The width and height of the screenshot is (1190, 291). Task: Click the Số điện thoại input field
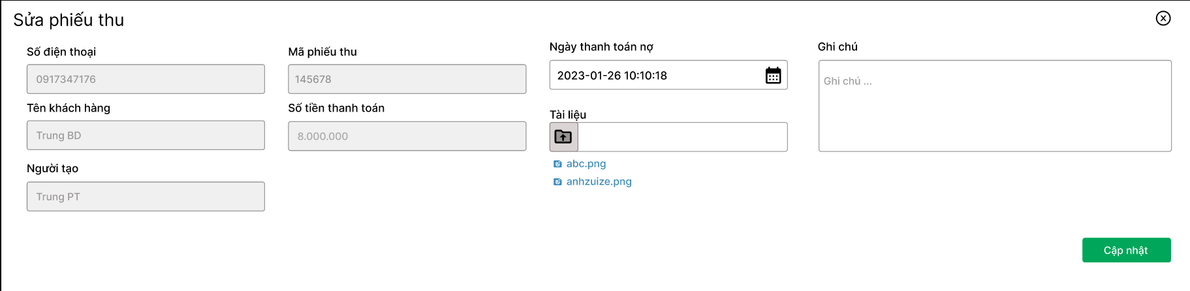146,79
